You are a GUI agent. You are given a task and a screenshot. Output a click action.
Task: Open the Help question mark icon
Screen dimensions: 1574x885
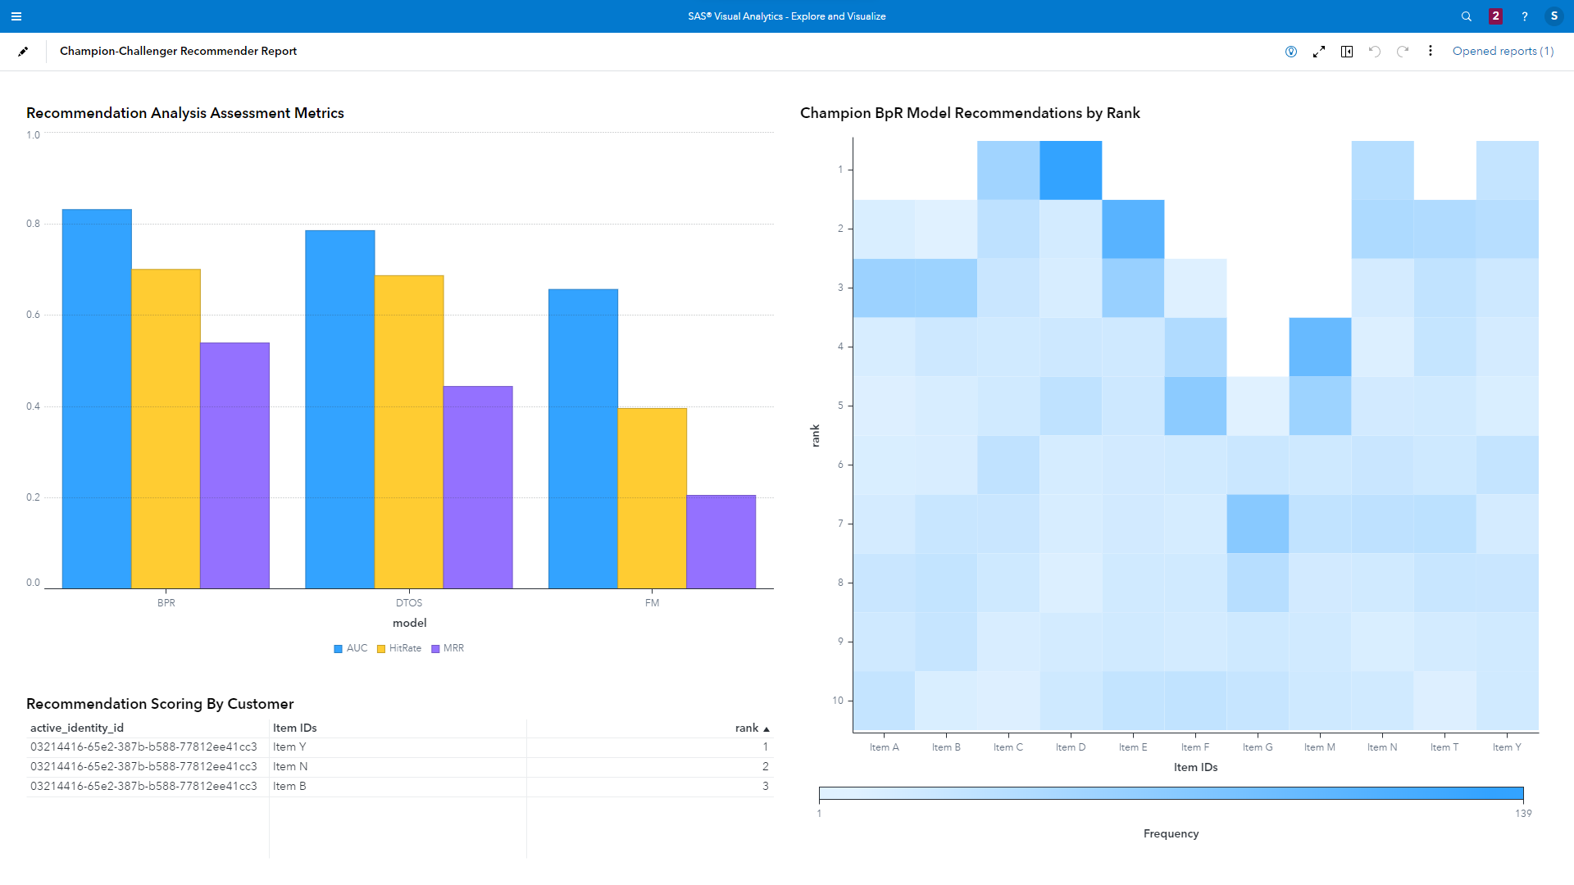pyautogui.click(x=1524, y=16)
